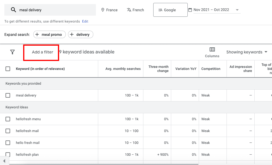This screenshot has height=165, width=272.
Task: Click the hello fresh mail keyword text
Action: coord(28,143)
